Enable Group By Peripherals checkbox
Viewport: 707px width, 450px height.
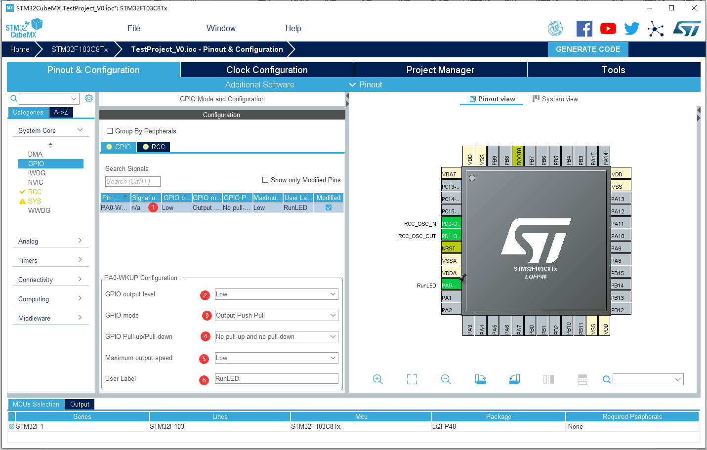click(110, 131)
